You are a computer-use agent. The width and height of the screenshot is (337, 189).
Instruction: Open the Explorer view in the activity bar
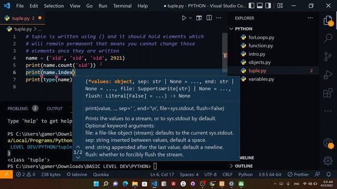click(x=328, y=21)
